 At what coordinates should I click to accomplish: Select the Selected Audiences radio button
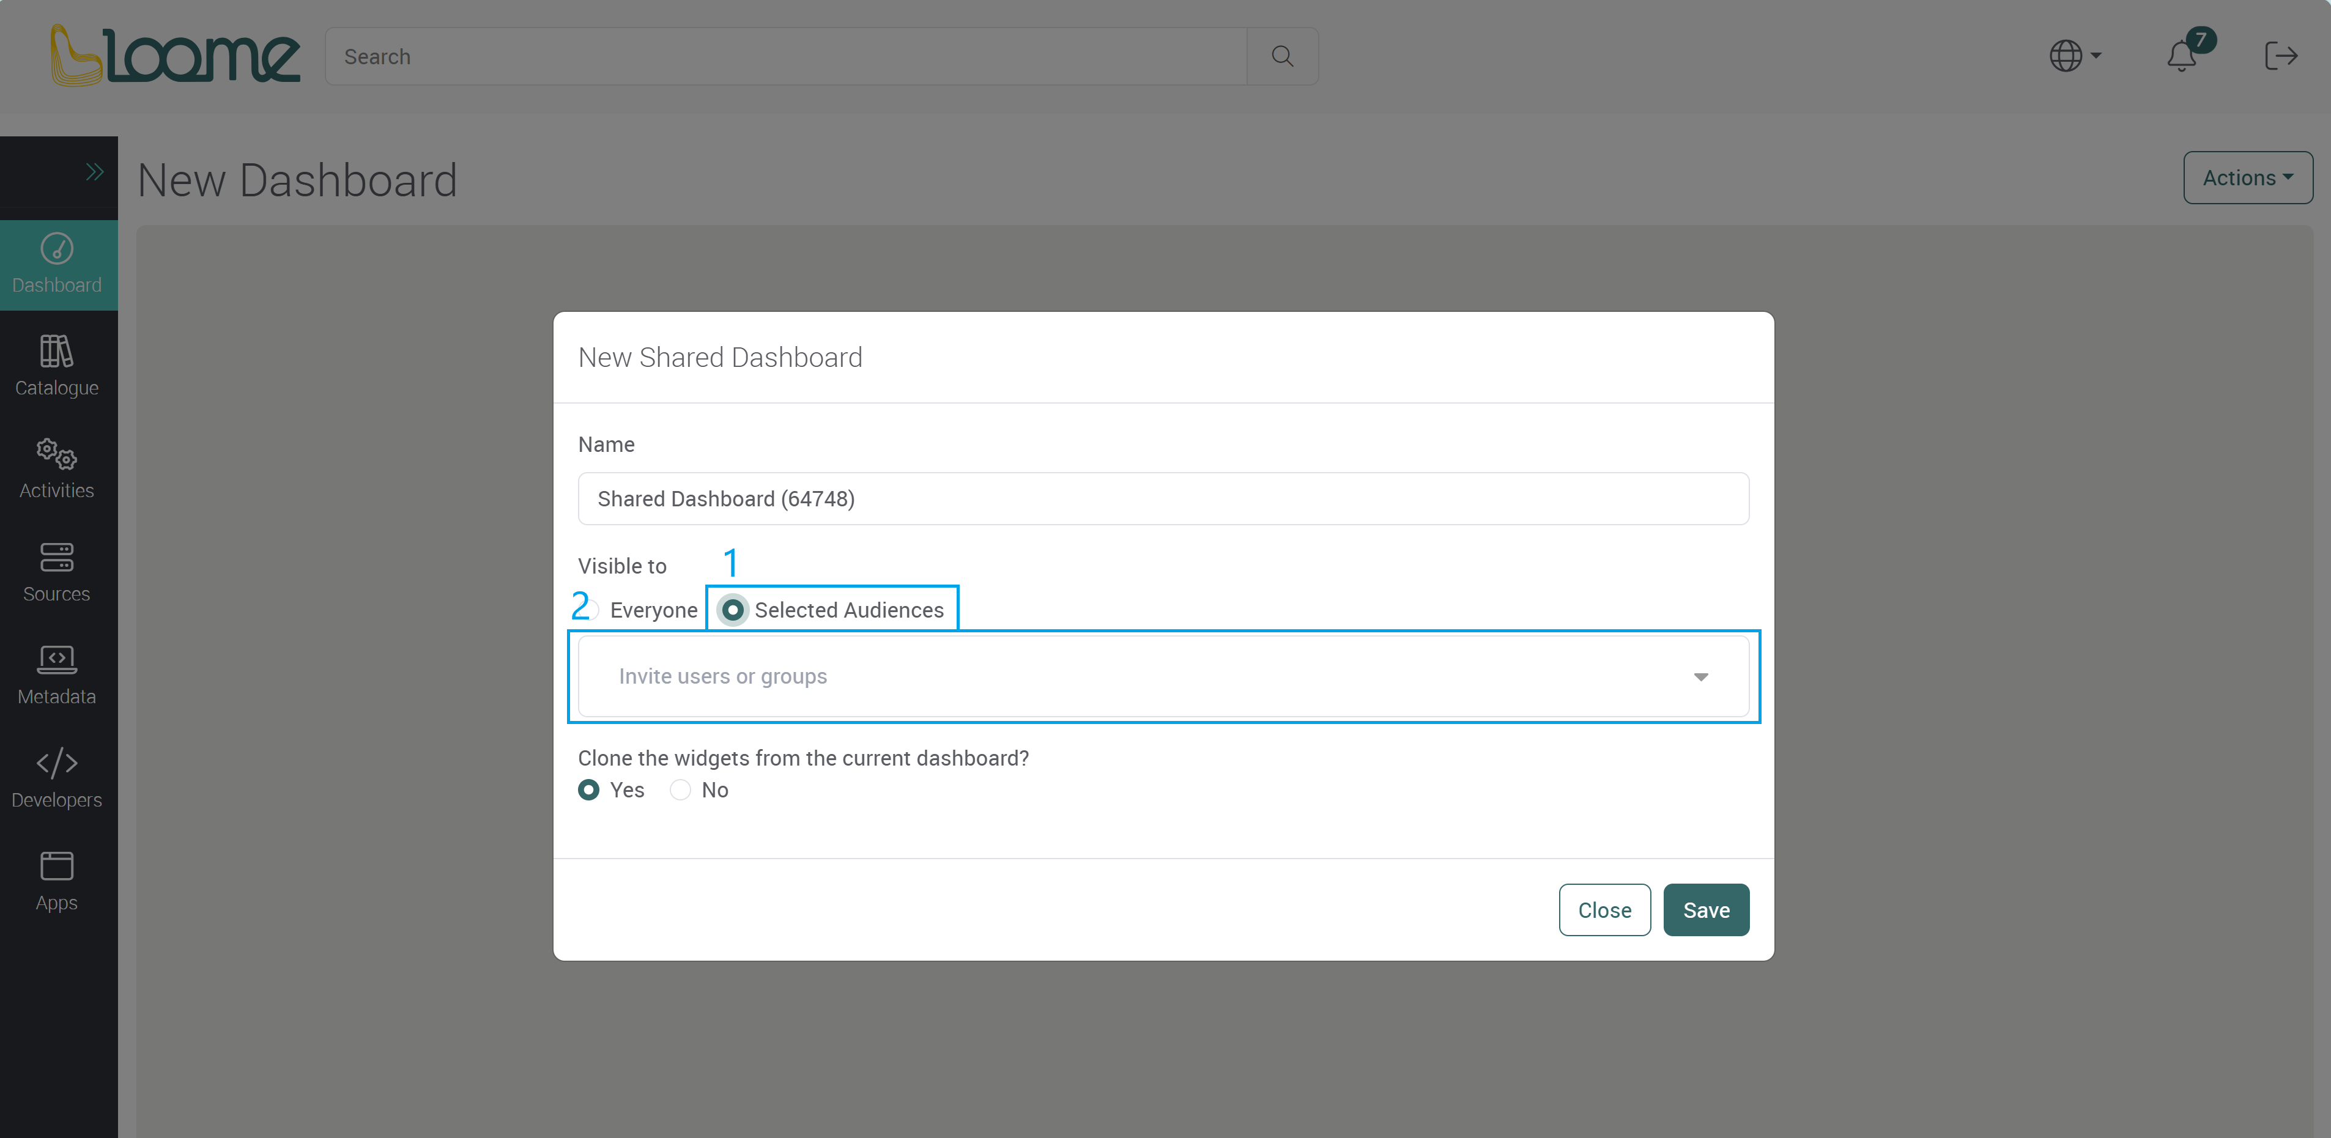(732, 610)
